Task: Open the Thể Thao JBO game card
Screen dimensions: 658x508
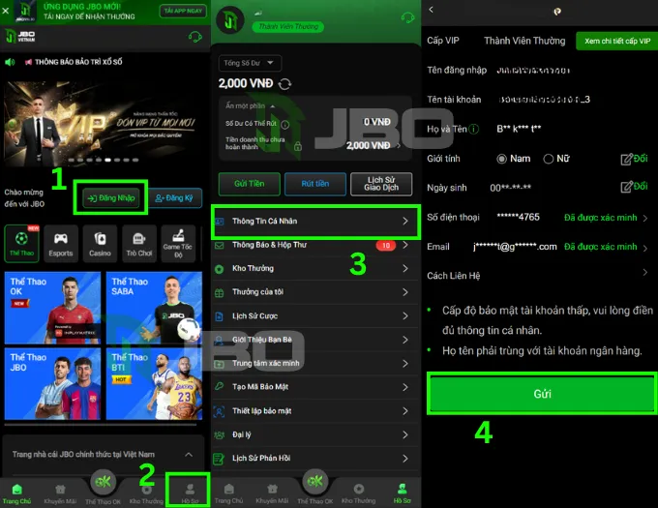Action: [x=52, y=383]
